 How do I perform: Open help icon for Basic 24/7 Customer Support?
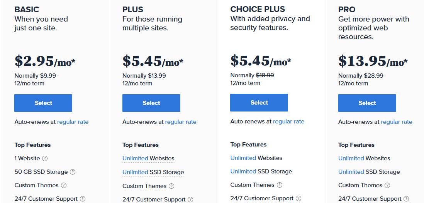point(83,199)
